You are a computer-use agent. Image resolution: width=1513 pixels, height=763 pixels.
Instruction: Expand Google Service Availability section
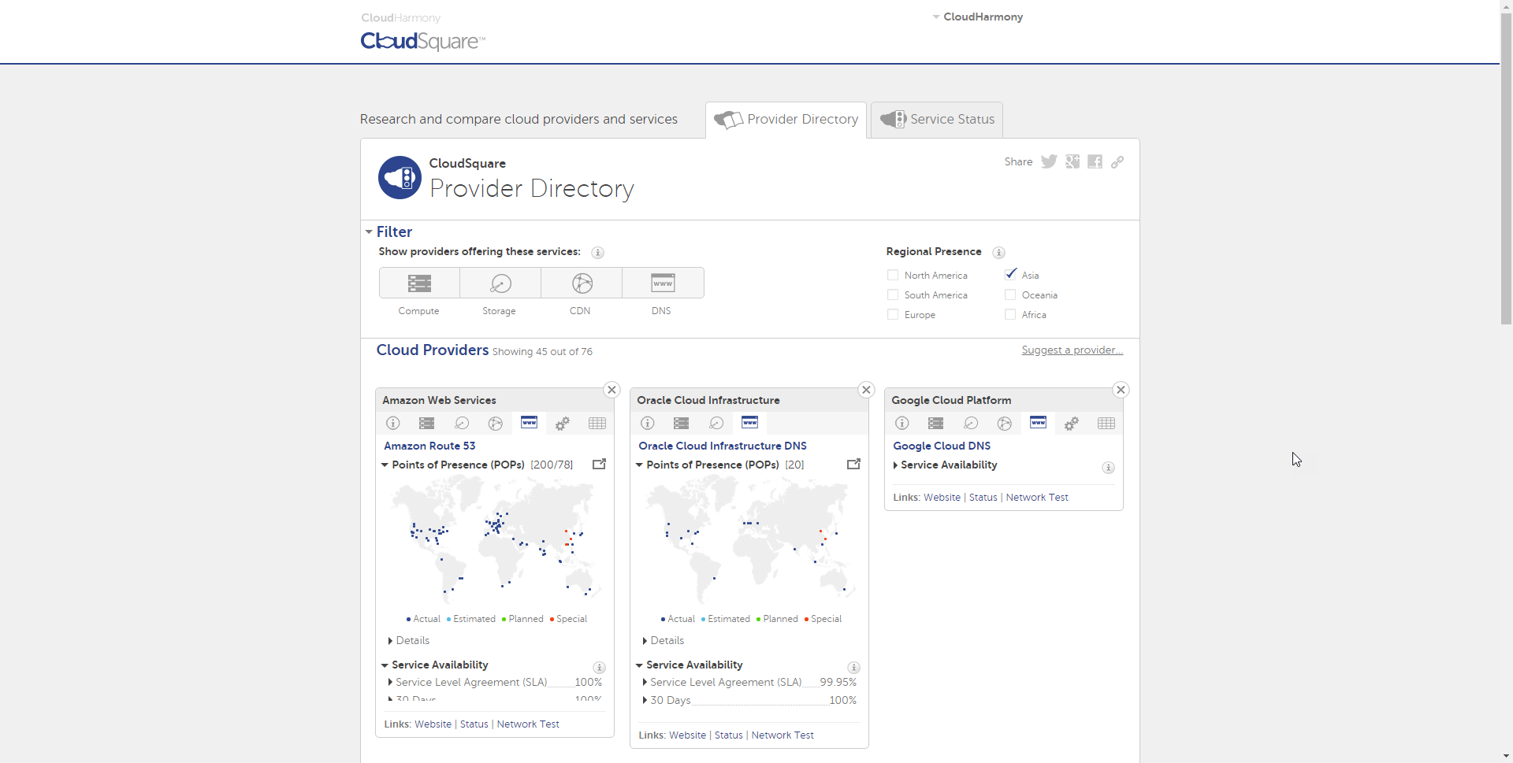pos(945,465)
